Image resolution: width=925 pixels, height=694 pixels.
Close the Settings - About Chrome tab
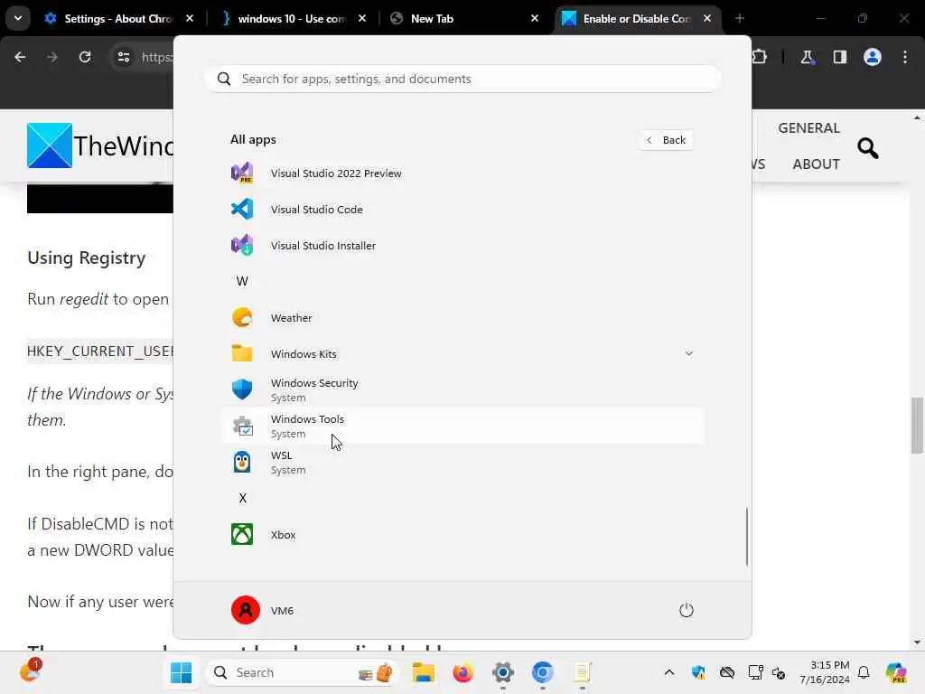[190, 18]
